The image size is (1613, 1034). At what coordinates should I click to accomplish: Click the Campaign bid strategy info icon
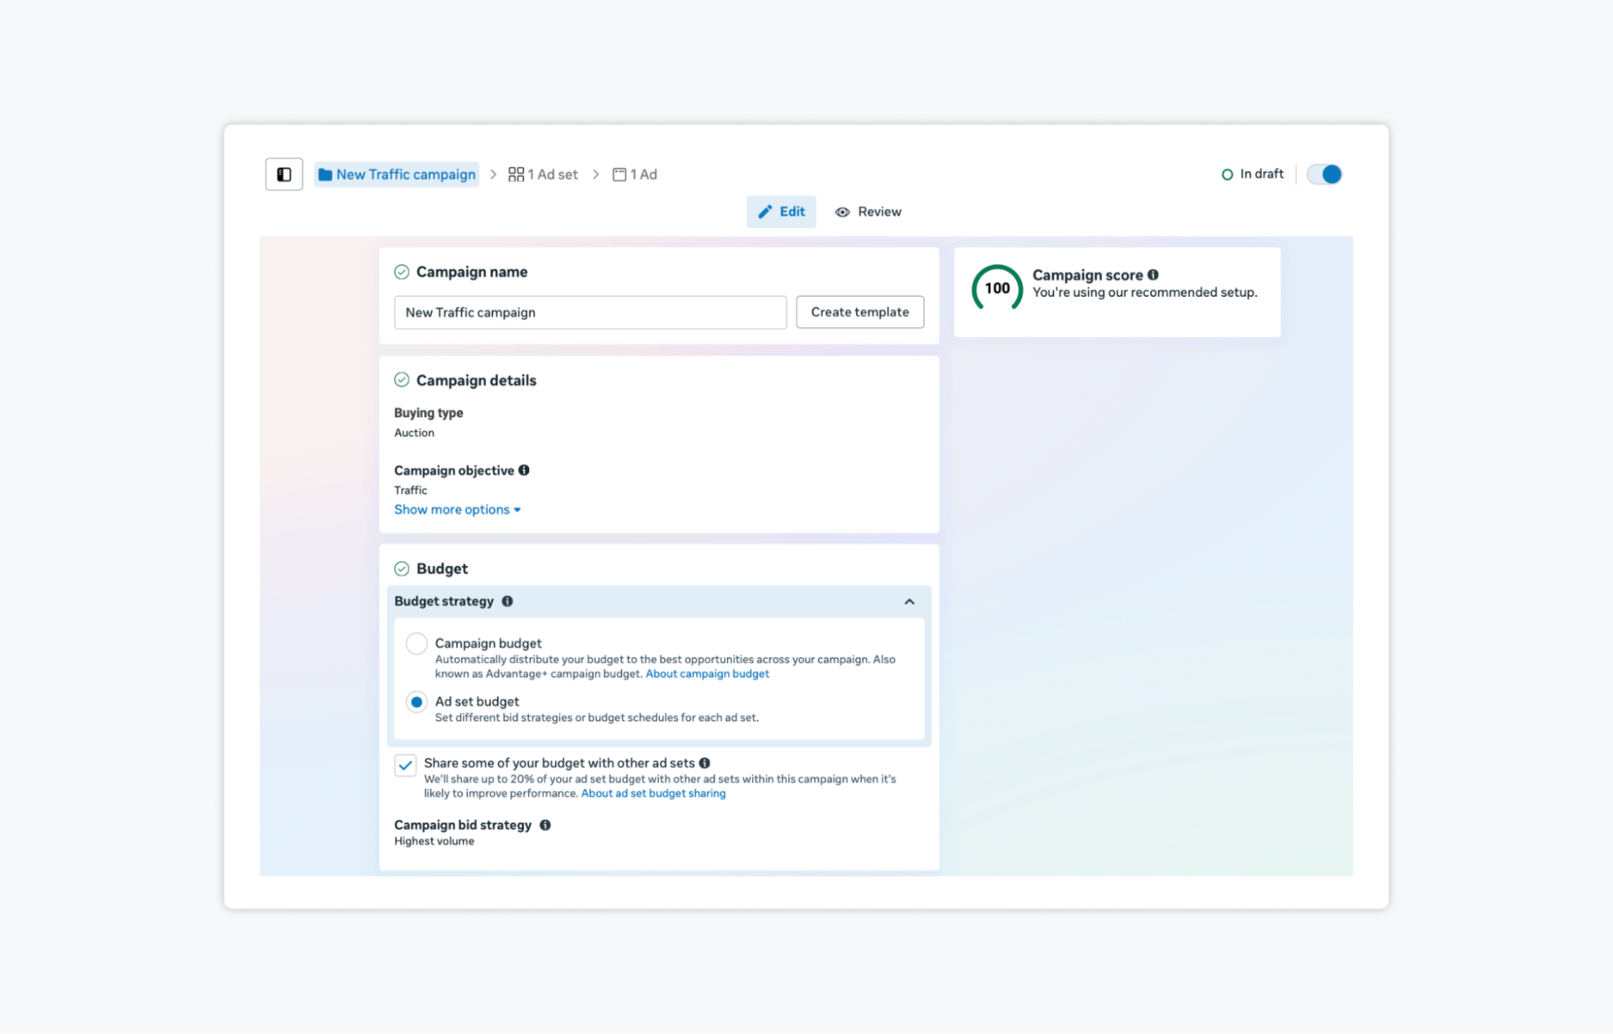[x=545, y=825]
